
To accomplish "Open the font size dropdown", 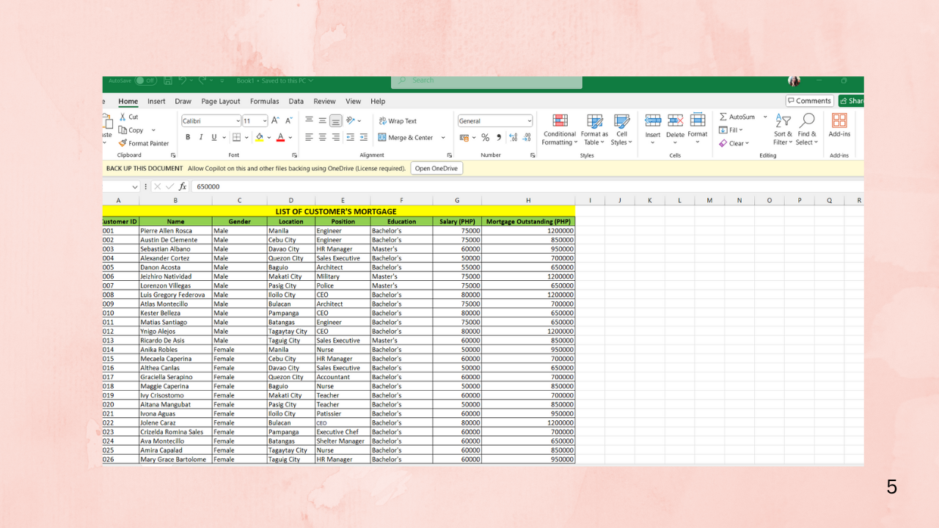I will coord(265,121).
